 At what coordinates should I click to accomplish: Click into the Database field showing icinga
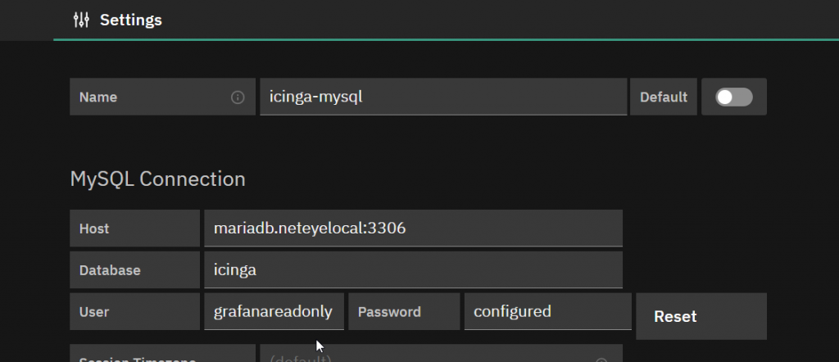pos(413,270)
